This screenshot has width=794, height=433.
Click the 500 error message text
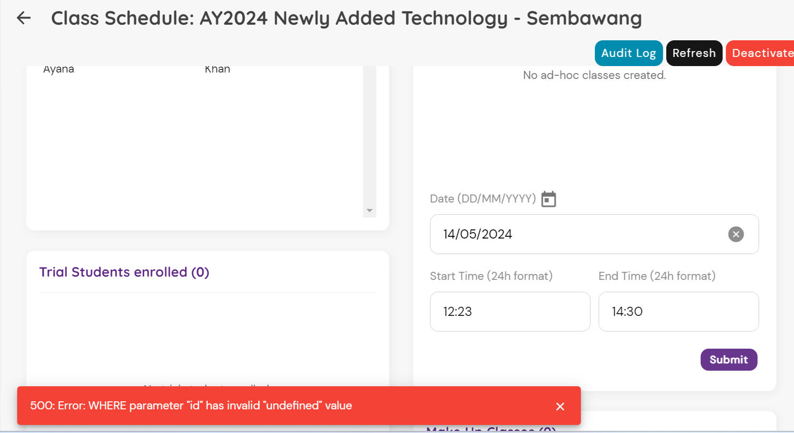(x=191, y=406)
